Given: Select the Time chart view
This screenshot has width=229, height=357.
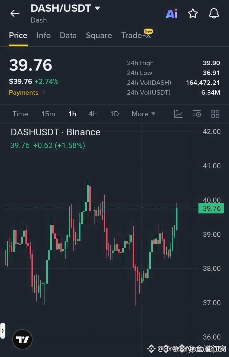Looking at the screenshot, I should point(20,114).
